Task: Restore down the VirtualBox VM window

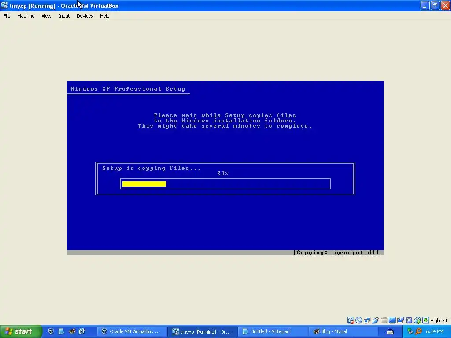Action: click(435, 5)
